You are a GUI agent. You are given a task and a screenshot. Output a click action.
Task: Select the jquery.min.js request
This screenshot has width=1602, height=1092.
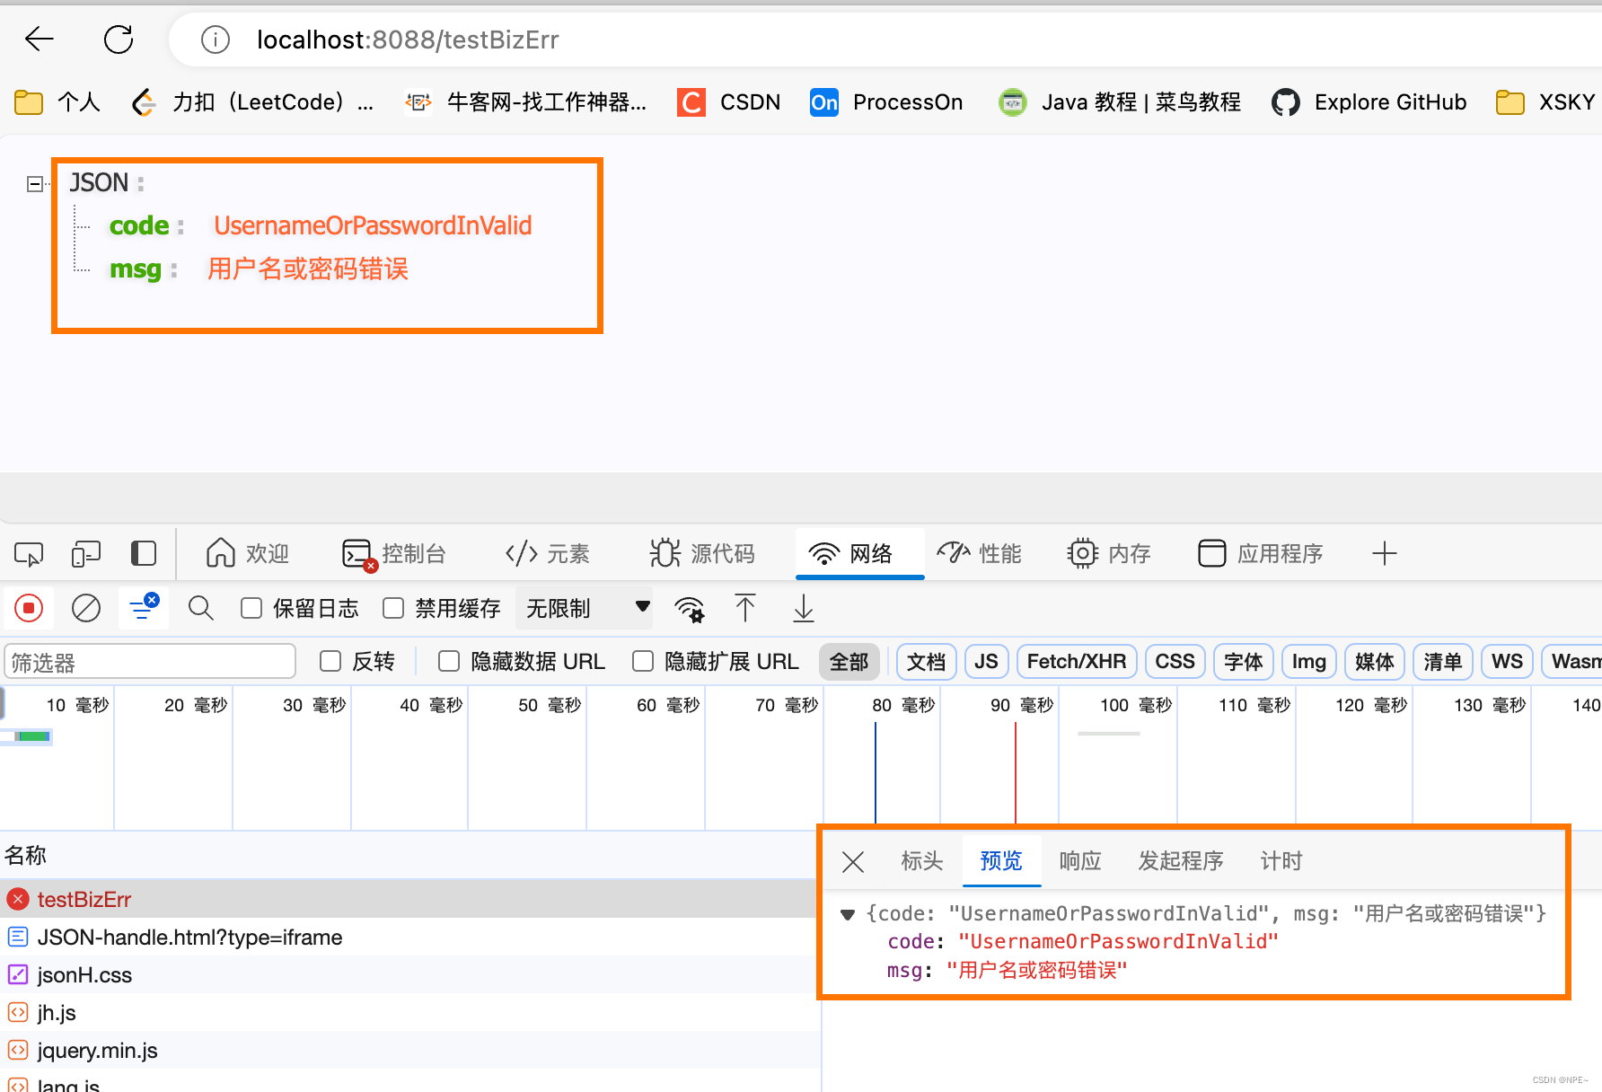[409, 1051]
